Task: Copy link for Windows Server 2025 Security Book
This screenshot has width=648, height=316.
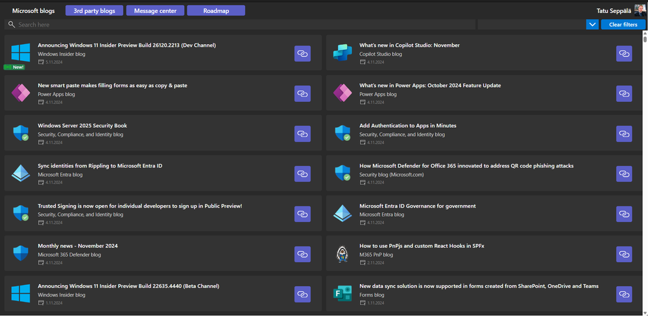Action: pos(302,134)
